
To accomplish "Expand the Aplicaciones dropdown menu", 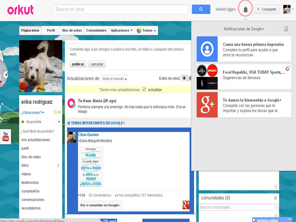I will [121, 31].
